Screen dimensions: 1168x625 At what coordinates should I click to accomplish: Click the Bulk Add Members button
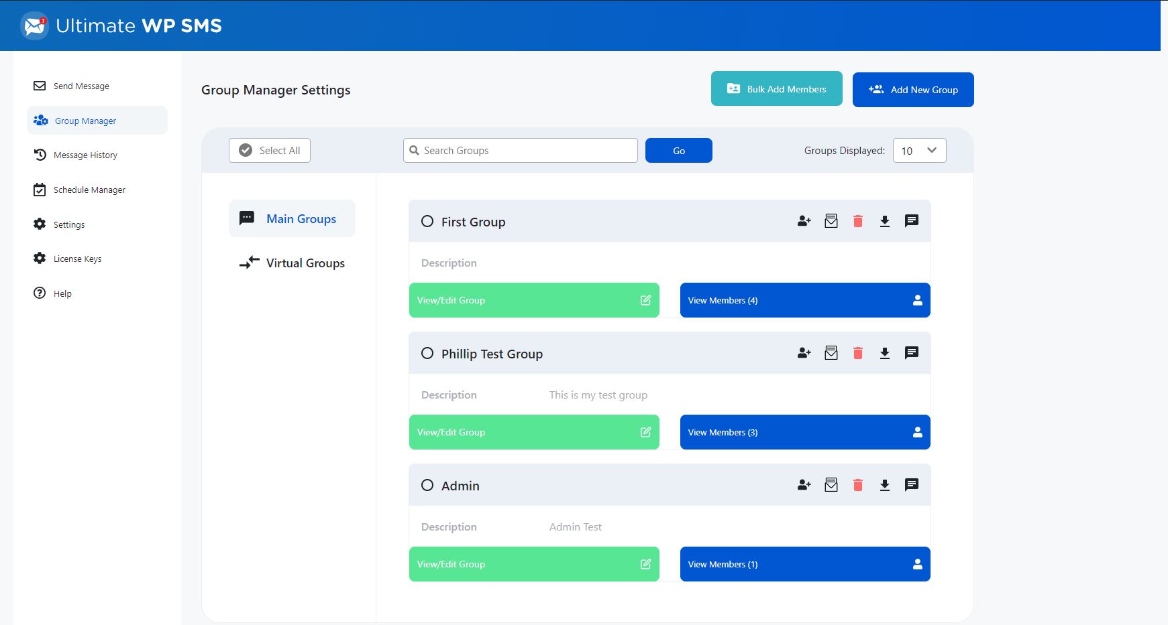tap(776, 89)
